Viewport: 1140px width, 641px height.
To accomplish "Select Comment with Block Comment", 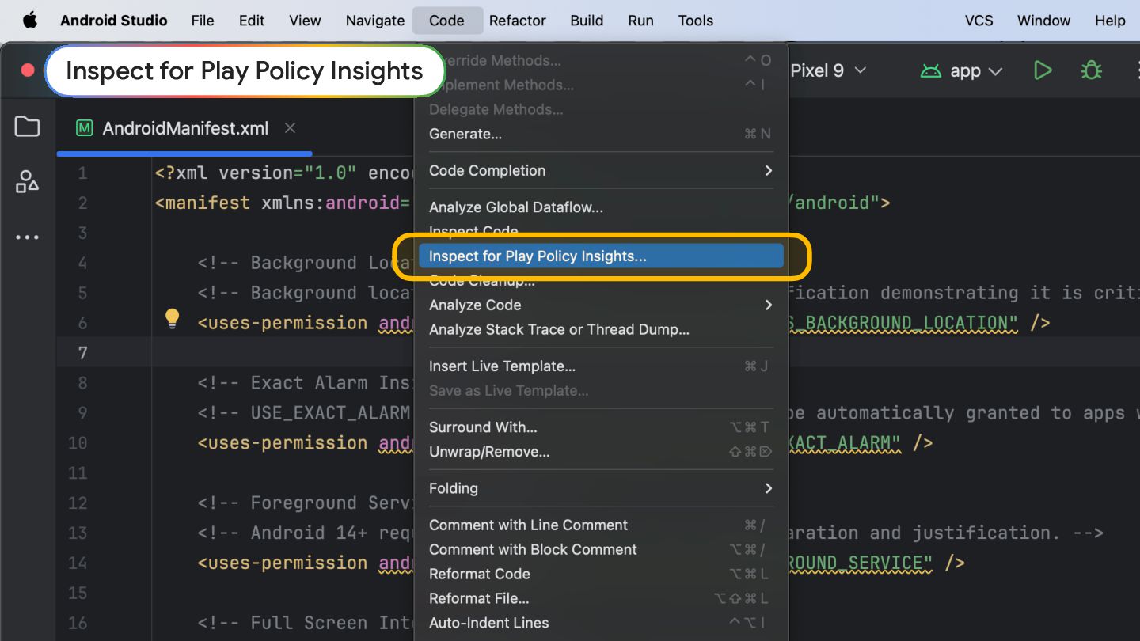I will [601, 549].
